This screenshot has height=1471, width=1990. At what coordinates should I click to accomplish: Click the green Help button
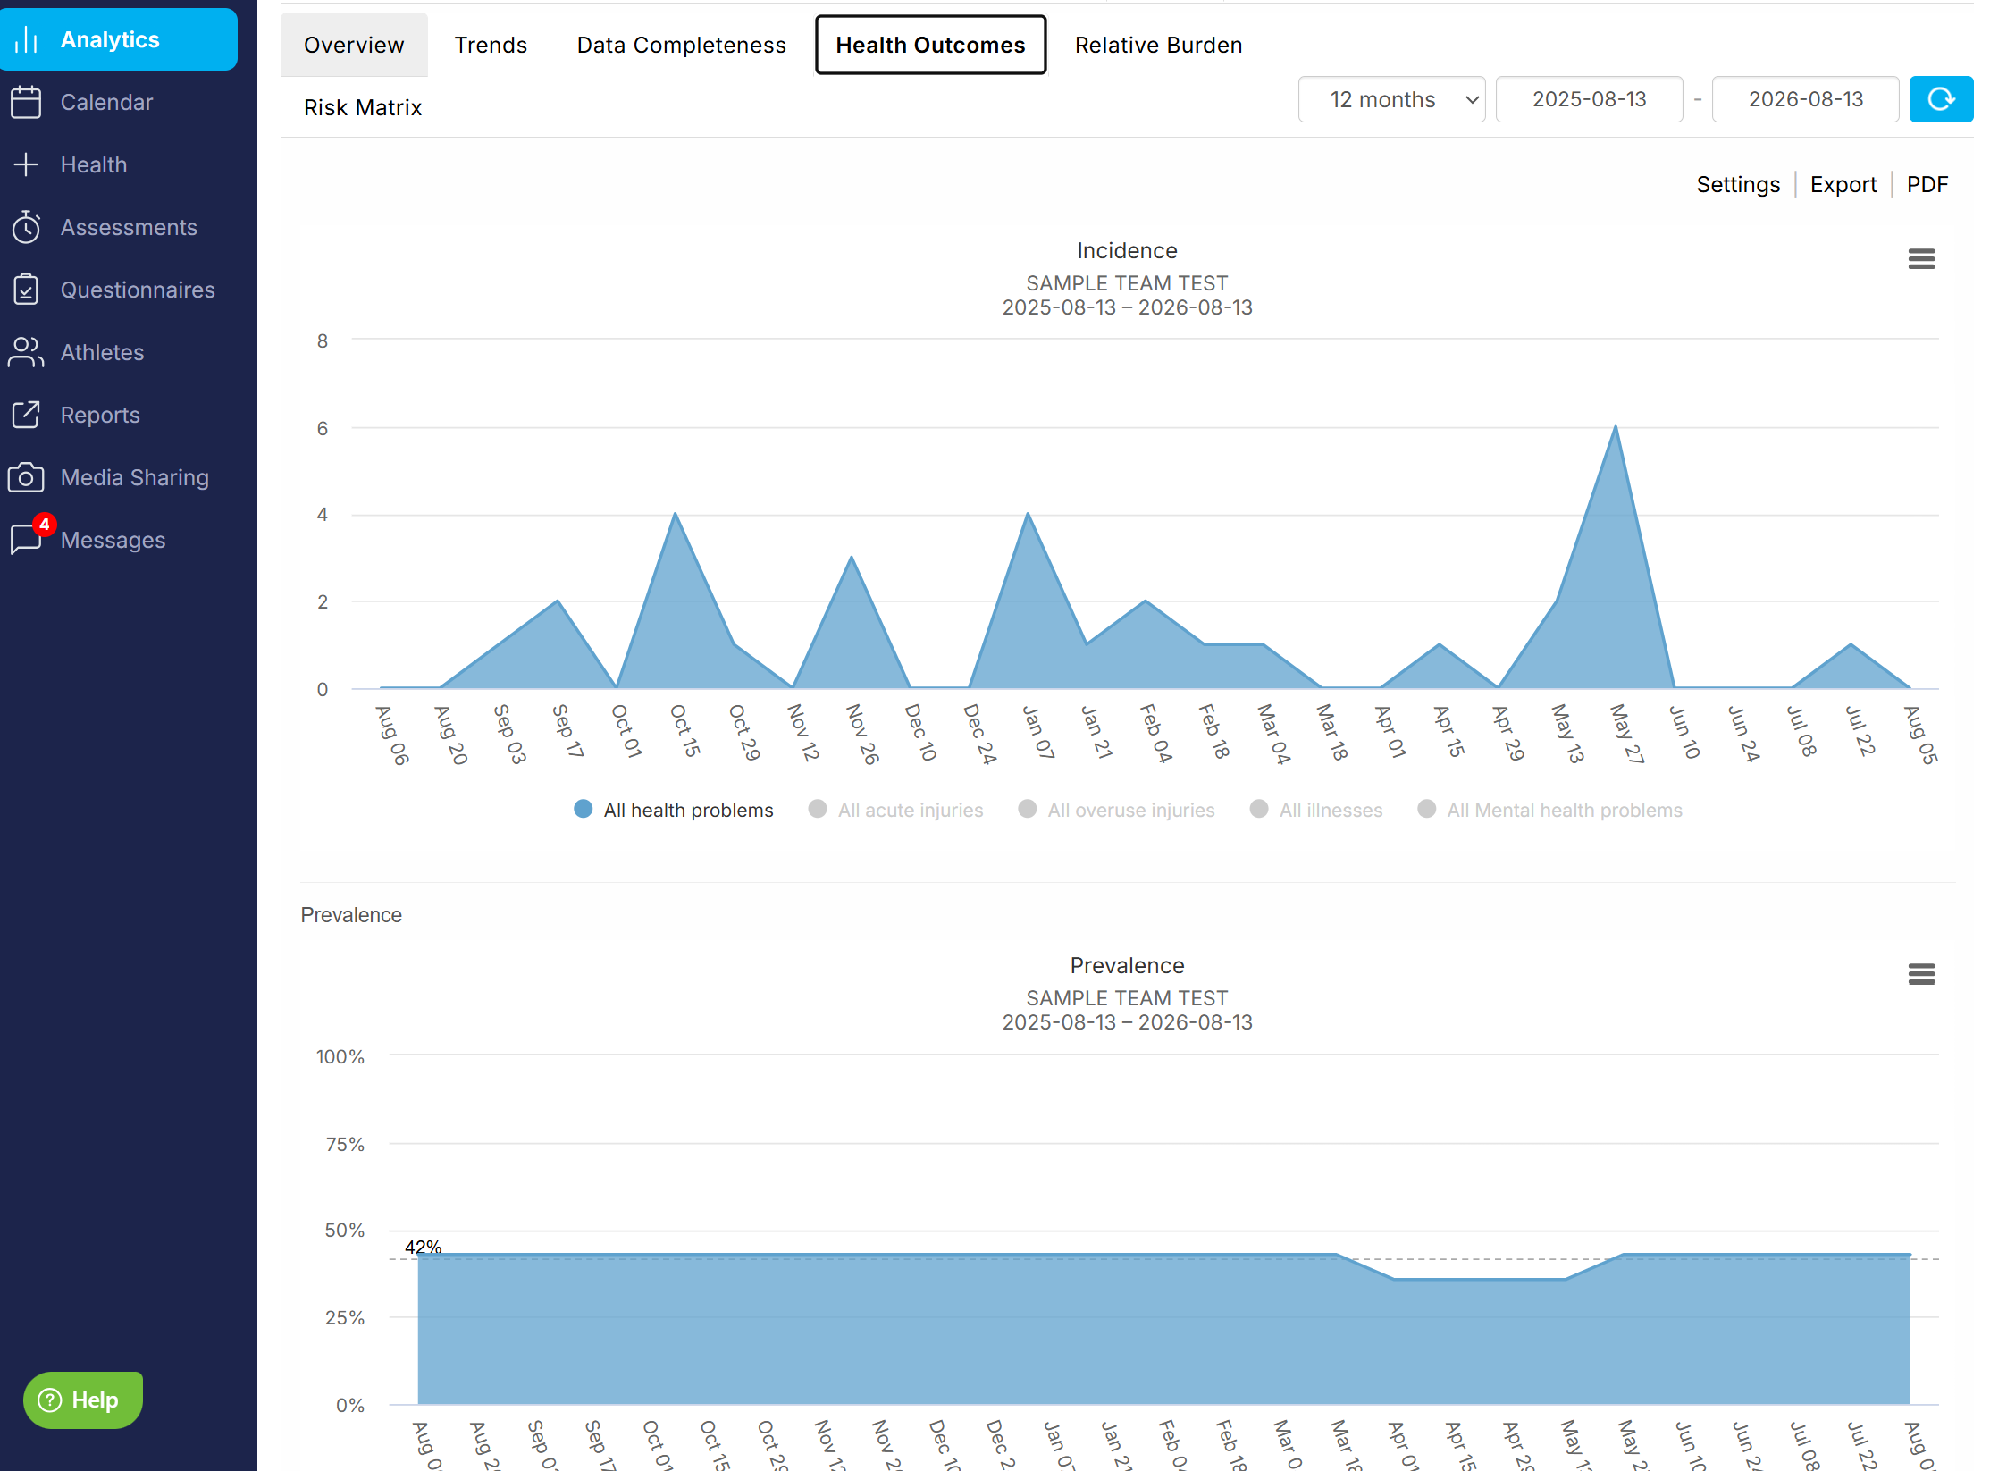pyautogui.click(x=82, y=1400)
